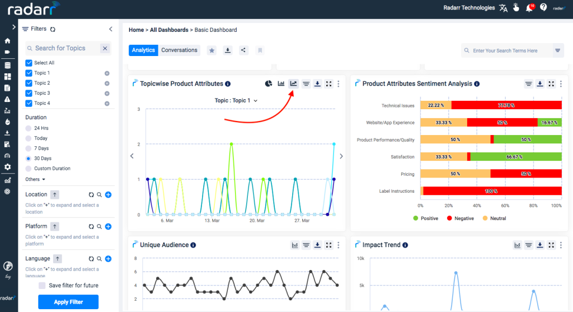Expand Topic 1 sub-options plus icon
The height and width of the screenshot is (312, 573).
point(107,73)
